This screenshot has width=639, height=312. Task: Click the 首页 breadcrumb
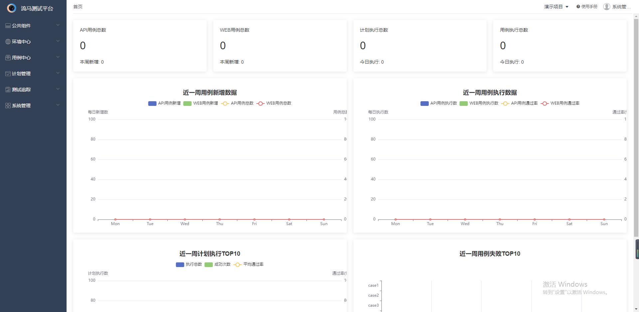(x=78, y=7)
